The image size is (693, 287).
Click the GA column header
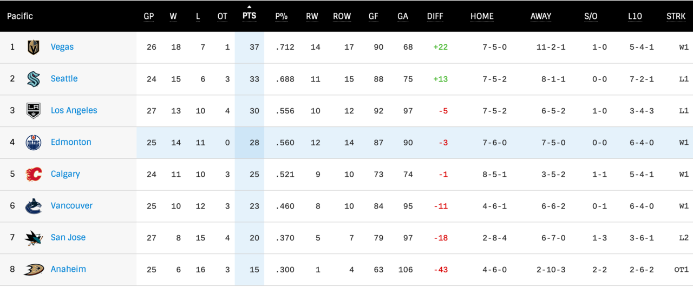403,16
